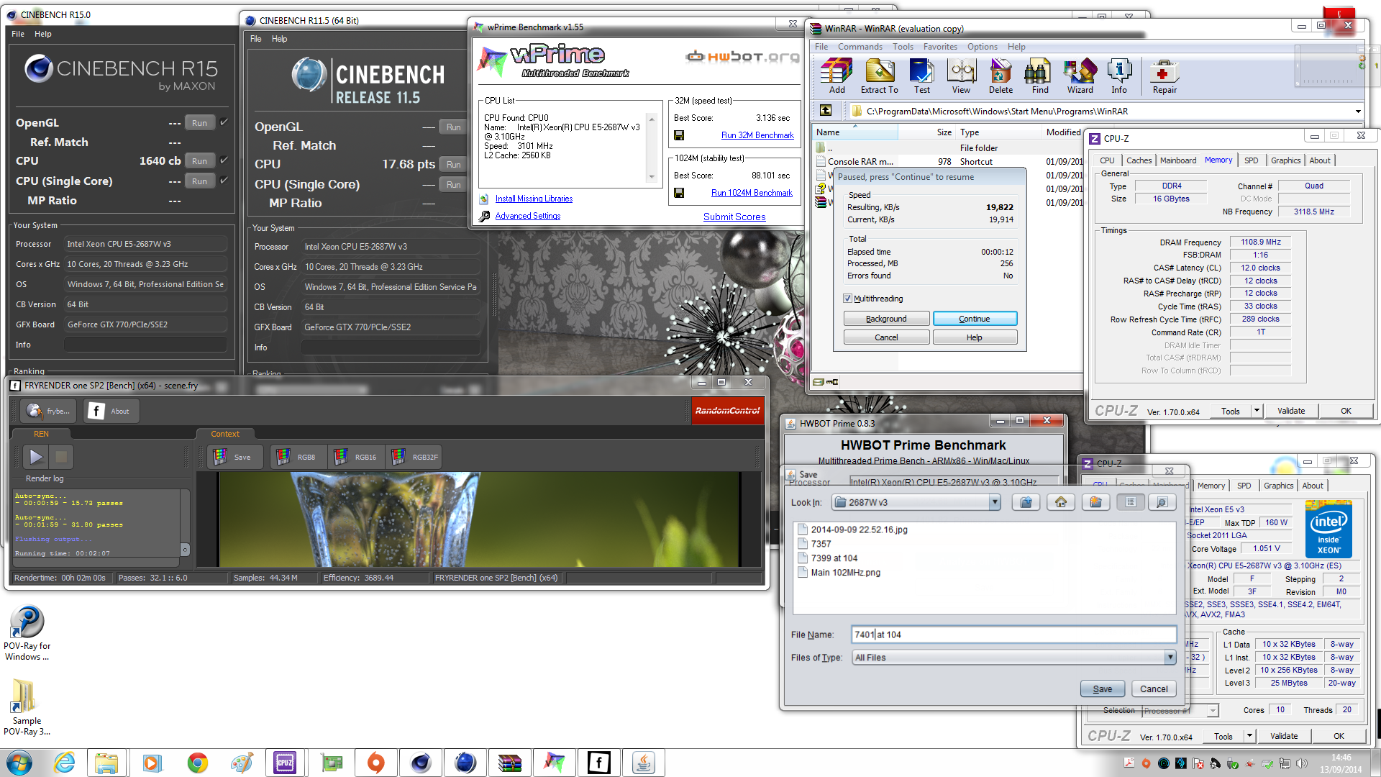Click the Home icon in Save dialog
Viewport: 1381px width, 777px height.
(x=1061, y=502)
